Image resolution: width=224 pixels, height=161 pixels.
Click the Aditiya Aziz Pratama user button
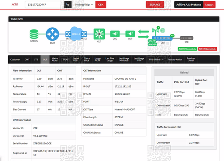189,4
